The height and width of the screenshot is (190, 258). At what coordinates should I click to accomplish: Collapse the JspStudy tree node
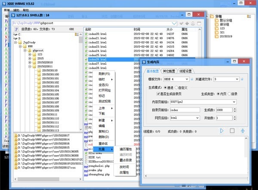(15, 43)
